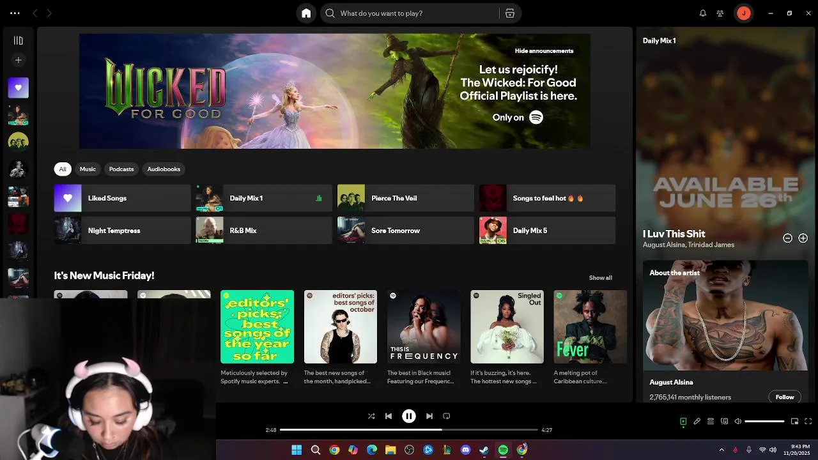The image size is (818, 460).
Task: Select the Podcasts filter chip
Action: [121, 169]
